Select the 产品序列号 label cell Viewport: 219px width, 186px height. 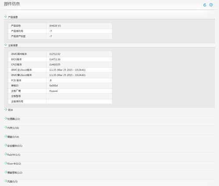[x=27, y=31]
